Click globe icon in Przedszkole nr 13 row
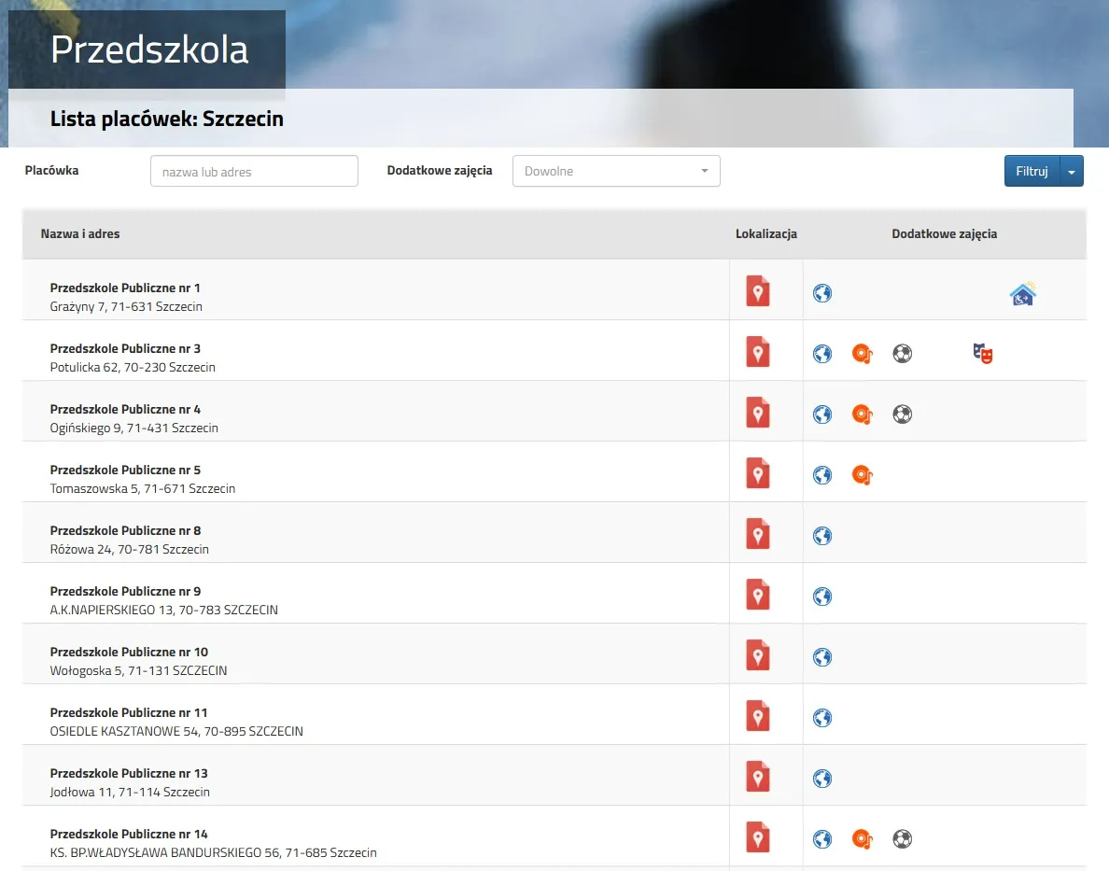Viewport: 1109px width, 871px height. pyautogui.click(x=821, y=779)
